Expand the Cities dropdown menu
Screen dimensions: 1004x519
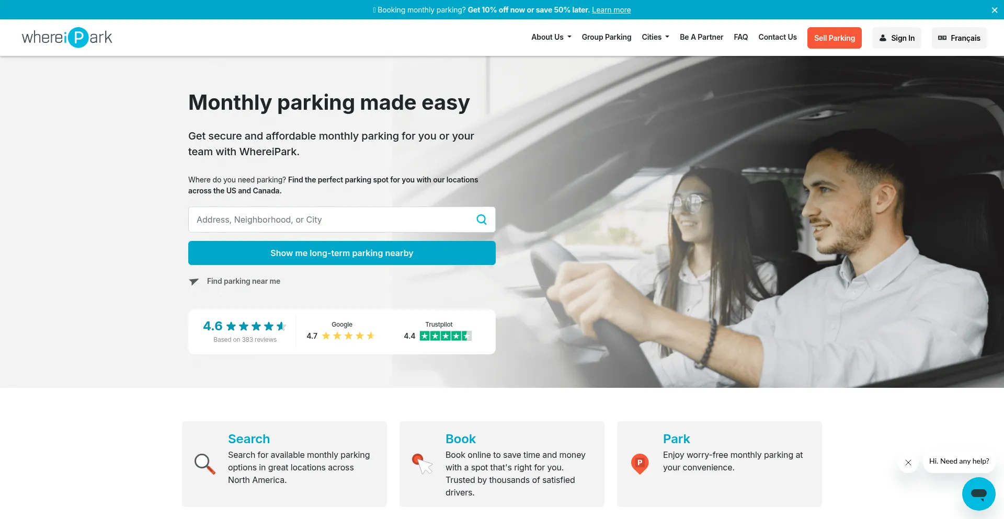click(655, 37)
